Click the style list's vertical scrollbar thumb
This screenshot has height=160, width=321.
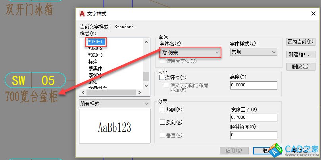(x=146, y=76)
